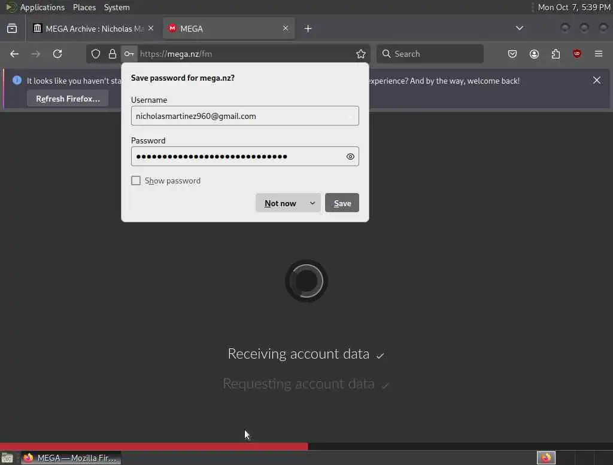Screen dimensions: 613x465
Task: Click the MEGA Mozilla Firefox taskbar entry
Action: point(71,458)
